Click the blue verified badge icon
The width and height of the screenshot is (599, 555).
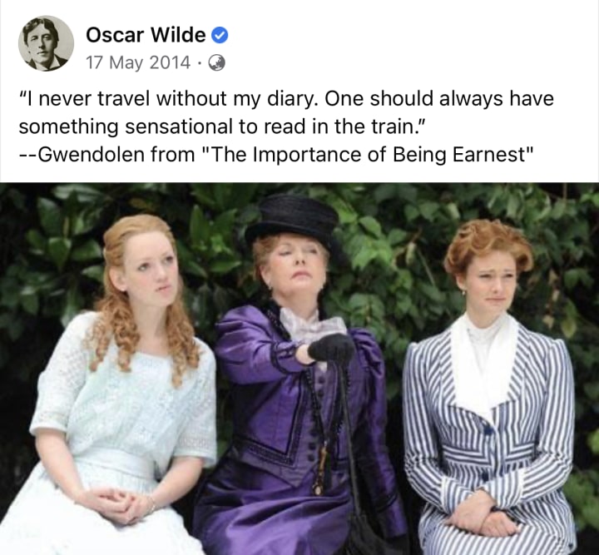[220, 35]
